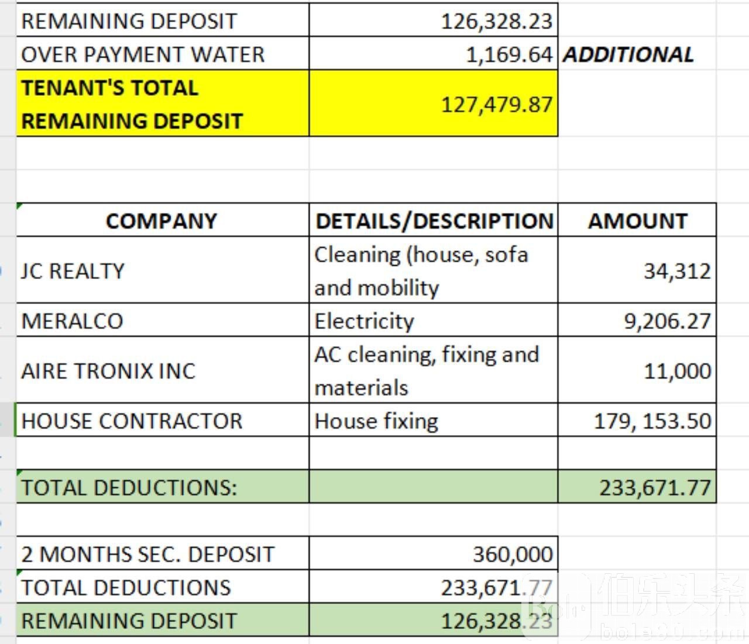The height and width of the screenshot is (644, 749).
Task: Select the yellow TENANT'S TOTAL REMAINING DEPOSIT cell
Action: pyautogui.click(x=162, y=104)
